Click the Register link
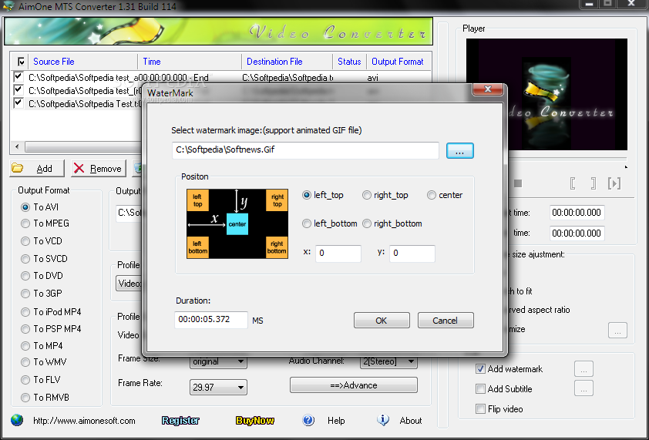This screenshot has height=440, width=649. click(180, 421)
